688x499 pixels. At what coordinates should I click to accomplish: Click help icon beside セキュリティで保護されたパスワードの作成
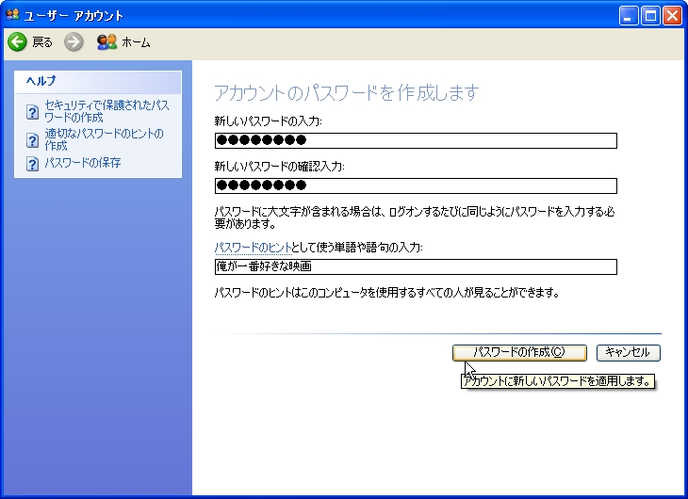pyautogui.click(x=32, y=112)
